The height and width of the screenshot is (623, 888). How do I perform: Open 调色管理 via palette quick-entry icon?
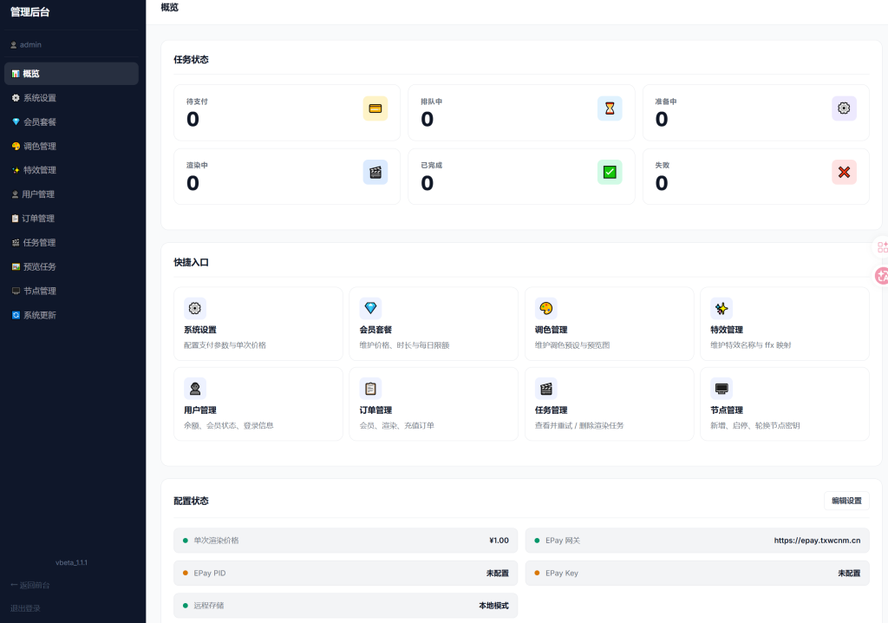click(x=545, y=308)
